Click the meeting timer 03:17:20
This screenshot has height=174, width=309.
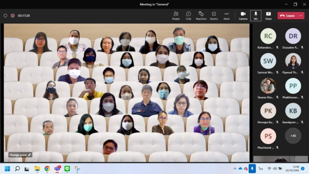[24, 15]
